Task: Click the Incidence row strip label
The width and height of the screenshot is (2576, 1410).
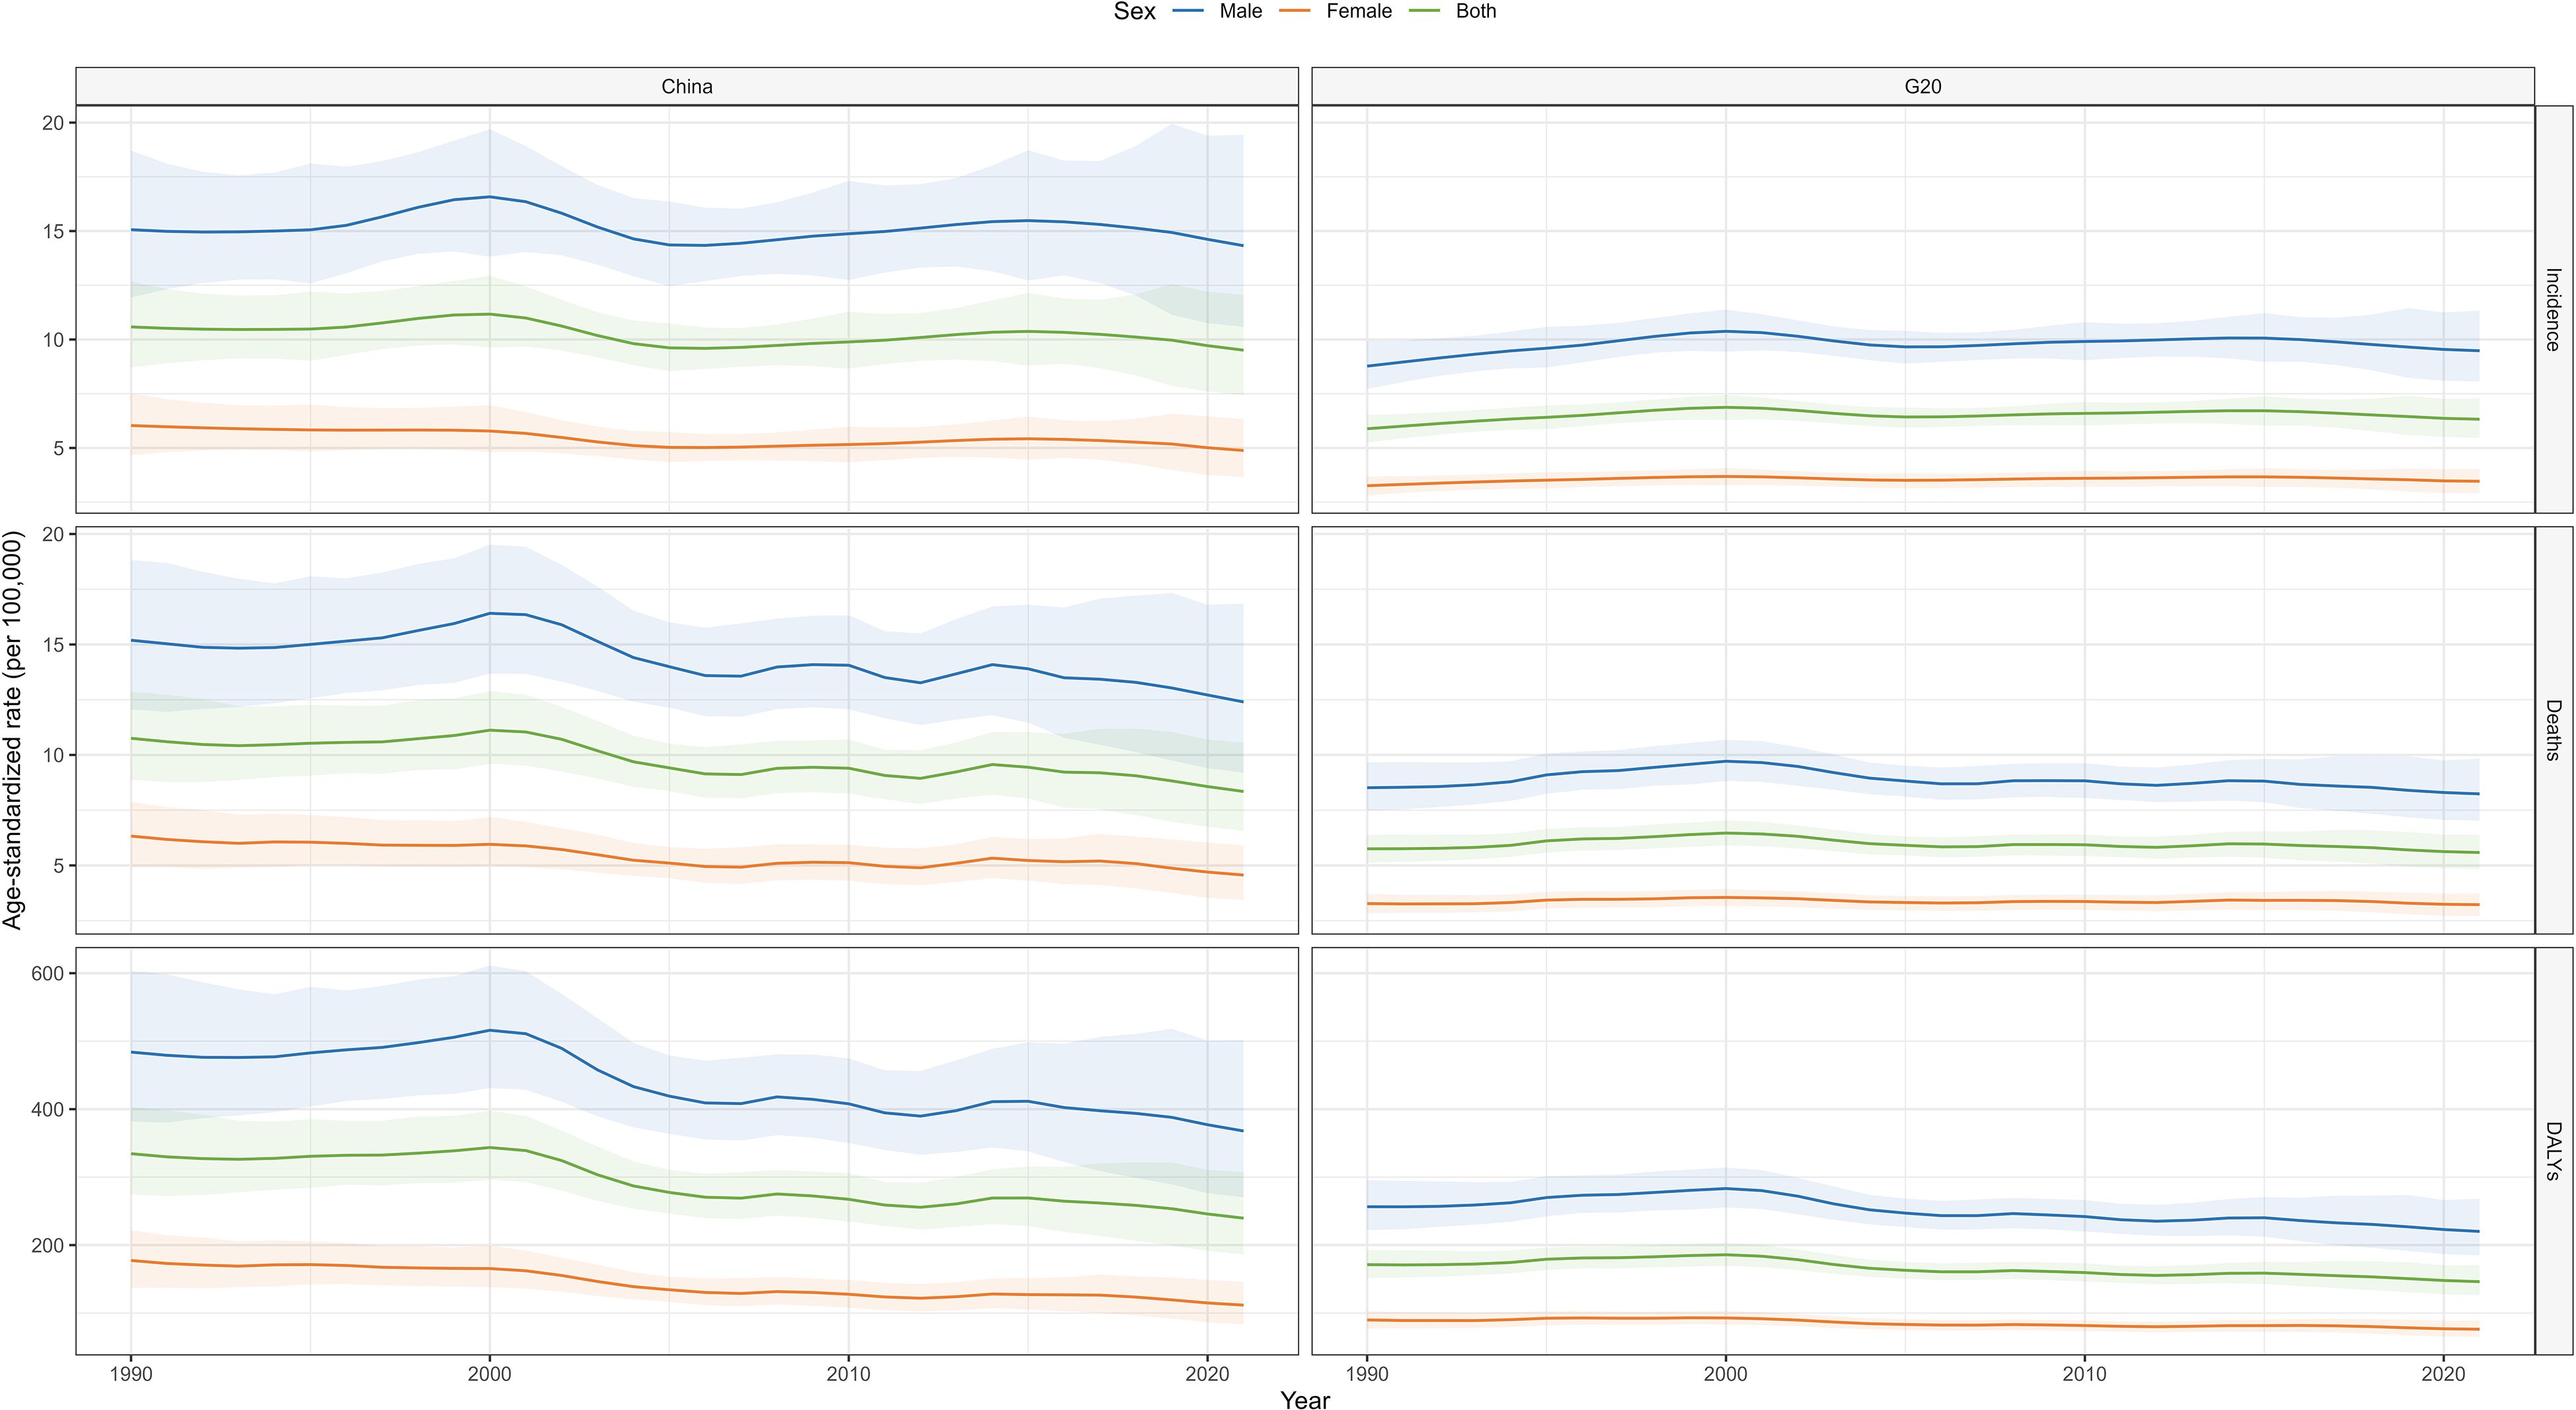Action: click(2552, 309)
